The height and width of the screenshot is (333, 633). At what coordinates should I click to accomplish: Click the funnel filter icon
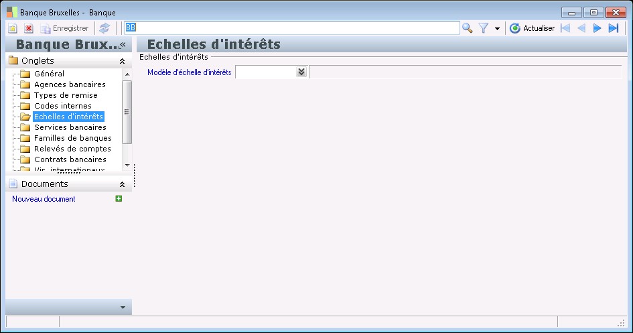[483, 28]
